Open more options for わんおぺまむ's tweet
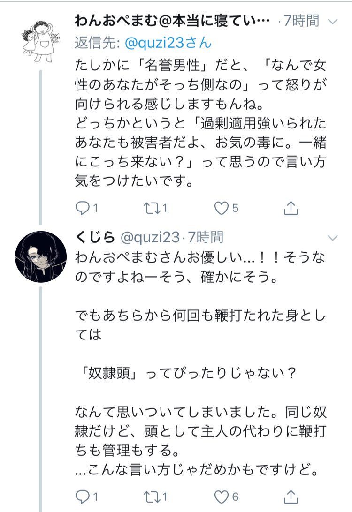 (332, 22)
